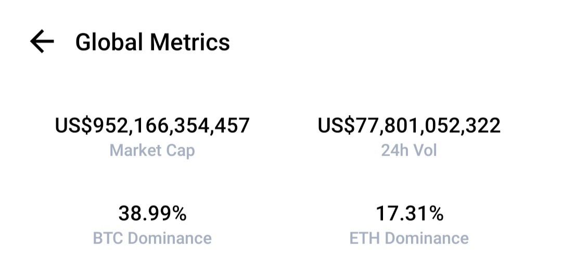Click the Global Metrics header text
The width and height of the screenshot is (562, 258).
pyautogui.click(x=152, y=42)
